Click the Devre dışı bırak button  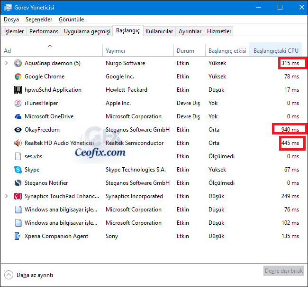pos(284,271)
